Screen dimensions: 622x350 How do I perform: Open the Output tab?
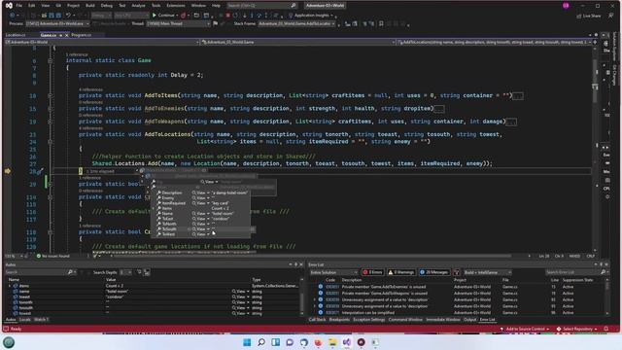tap(470, 320)
